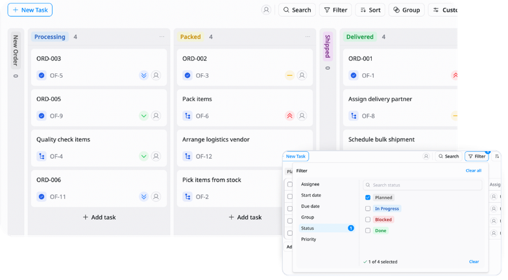Uncheck the Planned status checkbox

368,198
